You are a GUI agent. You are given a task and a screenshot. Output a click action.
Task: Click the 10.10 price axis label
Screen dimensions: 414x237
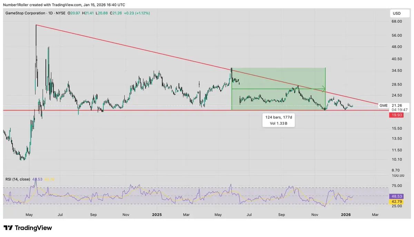click(397, 159)
